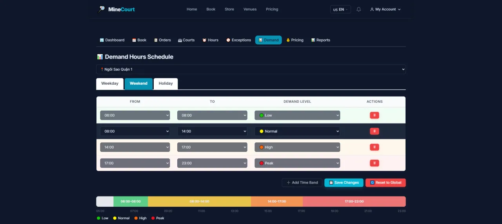Click the green 06:00-08:00 timeline segment
The height and width of the screenshot is (224, 502).
pyautogui.click(x=131, y=201)
